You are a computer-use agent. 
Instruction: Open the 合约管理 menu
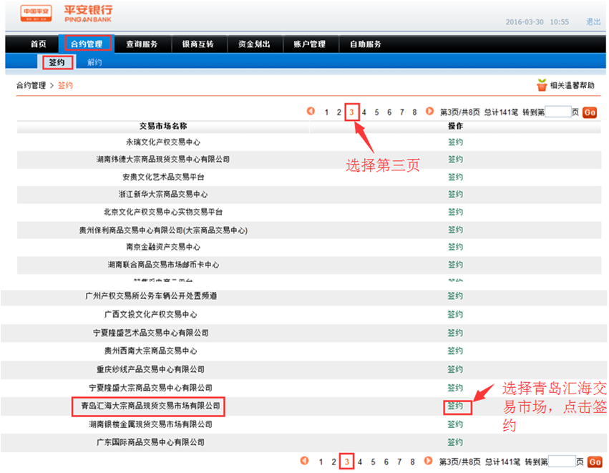pyautogui.click(x=86, y=44)
